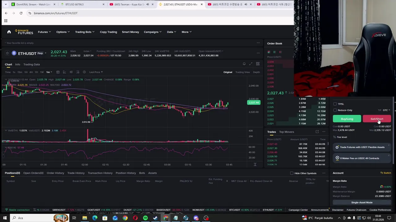
Task: Enable the Reduce-Only checkbox
Action: (x=335, y=110)
